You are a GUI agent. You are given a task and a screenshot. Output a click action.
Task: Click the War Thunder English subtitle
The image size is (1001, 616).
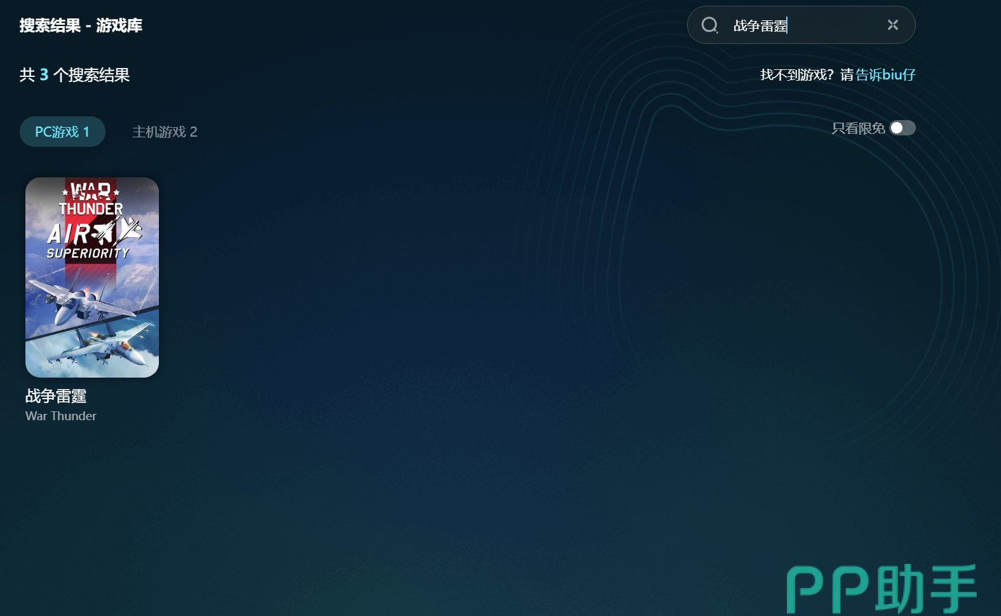pyautogui.click(x=61, y=416)
